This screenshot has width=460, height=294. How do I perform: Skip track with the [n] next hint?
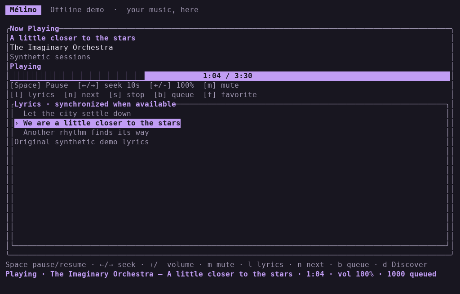[x=82, y=94]
